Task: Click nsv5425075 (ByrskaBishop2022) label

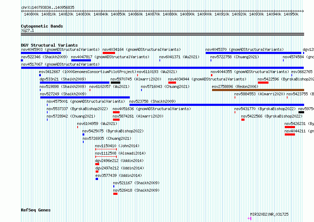Action: [113, 131]
